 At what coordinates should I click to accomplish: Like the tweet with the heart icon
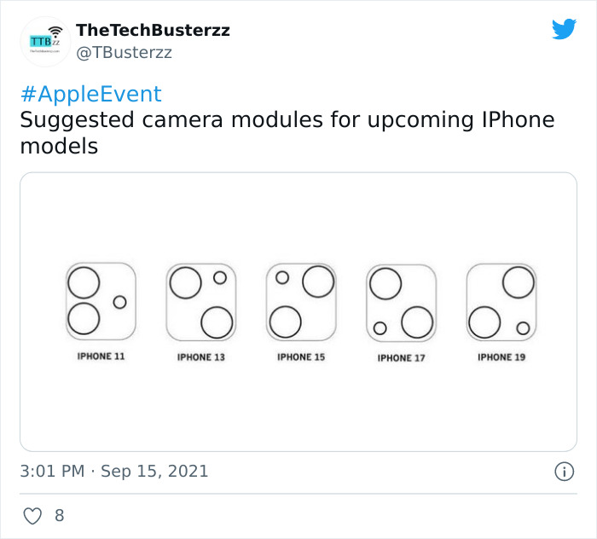tap(32, 516)
